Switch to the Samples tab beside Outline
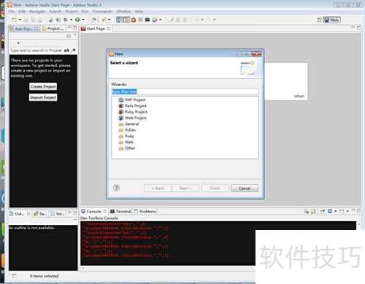The height and width of the screenshot is (284, 365). [x=40, y=214]
